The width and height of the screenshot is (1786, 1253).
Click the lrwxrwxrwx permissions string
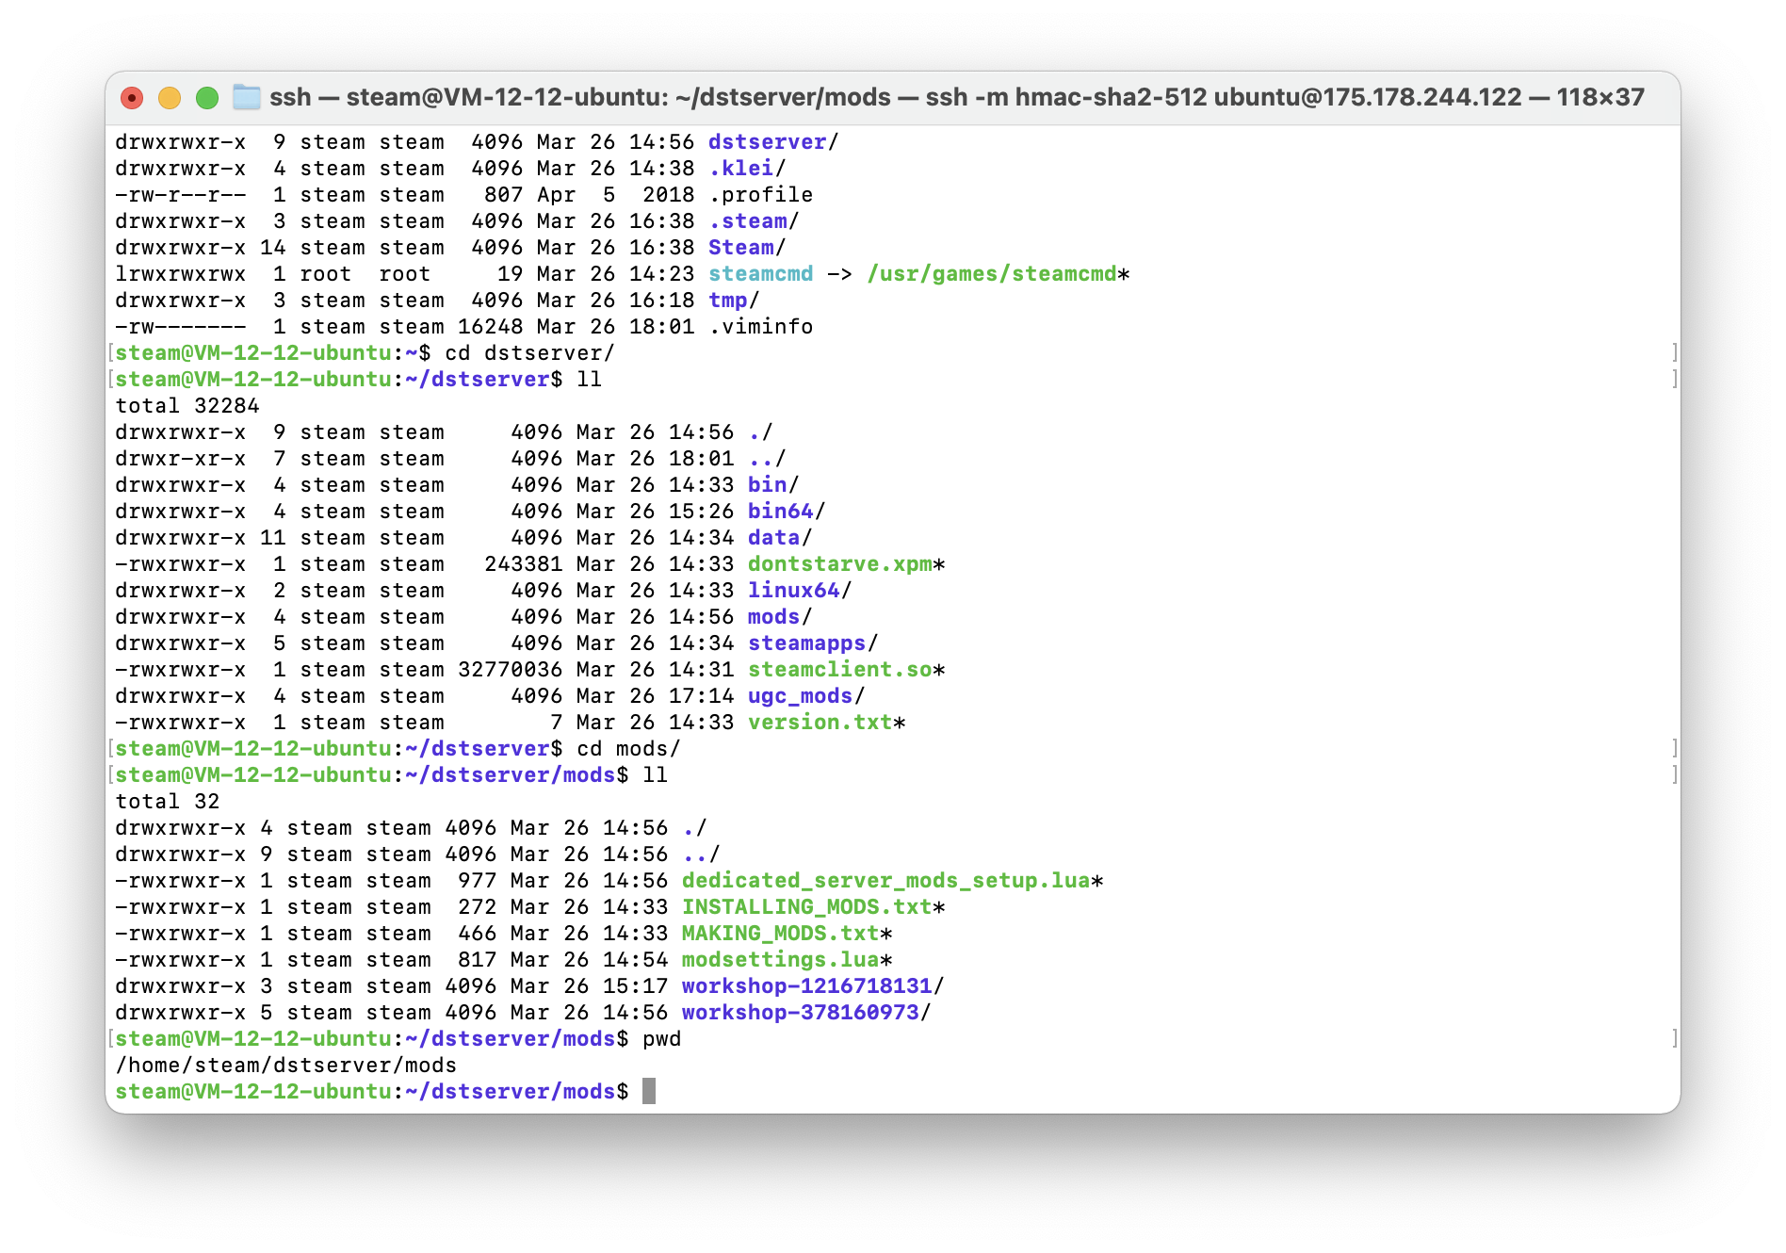coord(181,274)
